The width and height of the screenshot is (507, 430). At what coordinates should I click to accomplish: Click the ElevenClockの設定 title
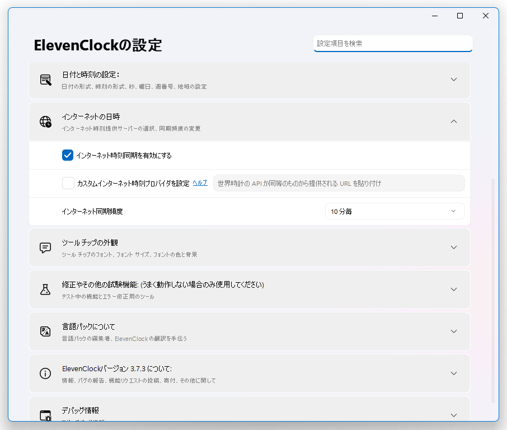click(x=97, y=45)
